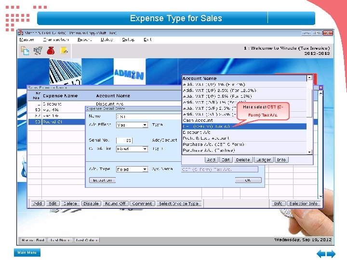Click Edit button below expense grid
The height and width of the screenshot is (260, 347).
(x=53, y=203)
